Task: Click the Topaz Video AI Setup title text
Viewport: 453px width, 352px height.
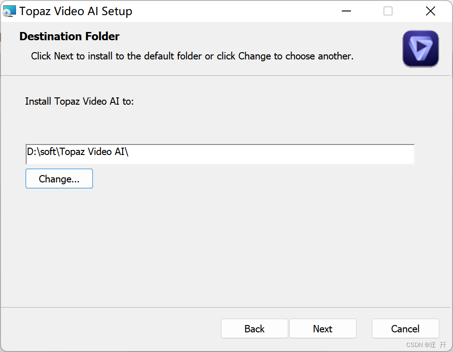Action: (75, 11)
